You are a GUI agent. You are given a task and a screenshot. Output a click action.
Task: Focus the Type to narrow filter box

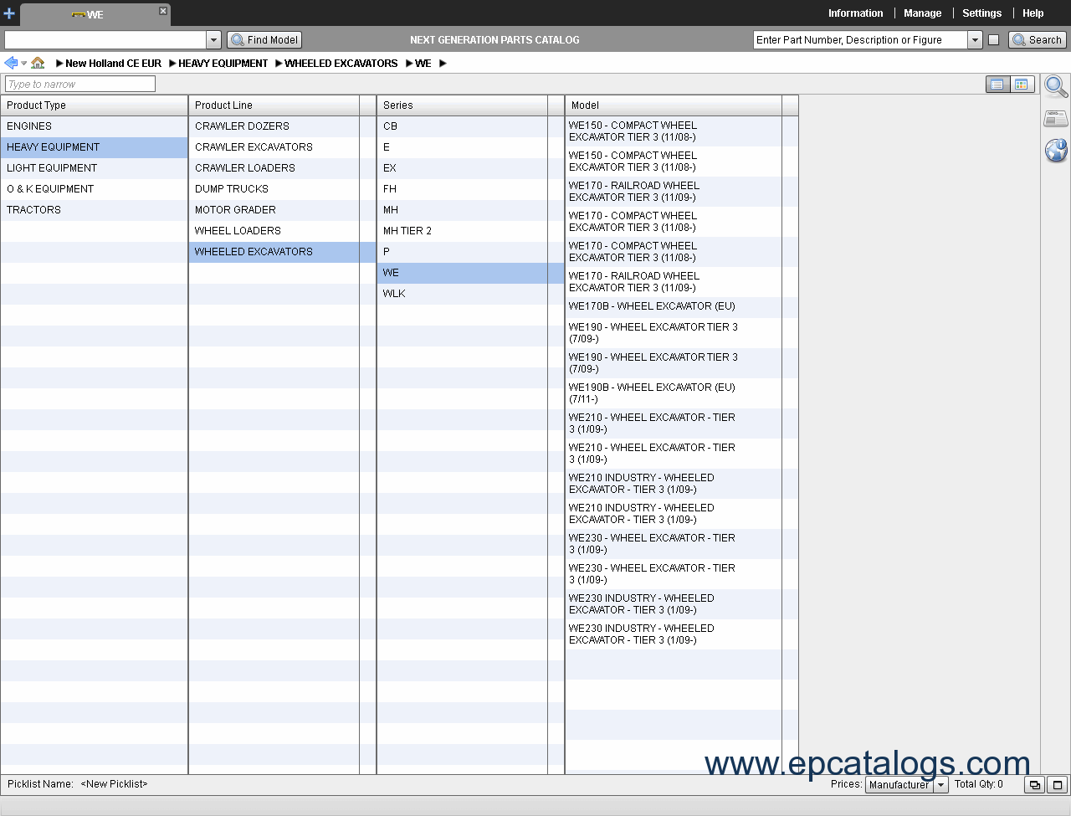point(80,84)
